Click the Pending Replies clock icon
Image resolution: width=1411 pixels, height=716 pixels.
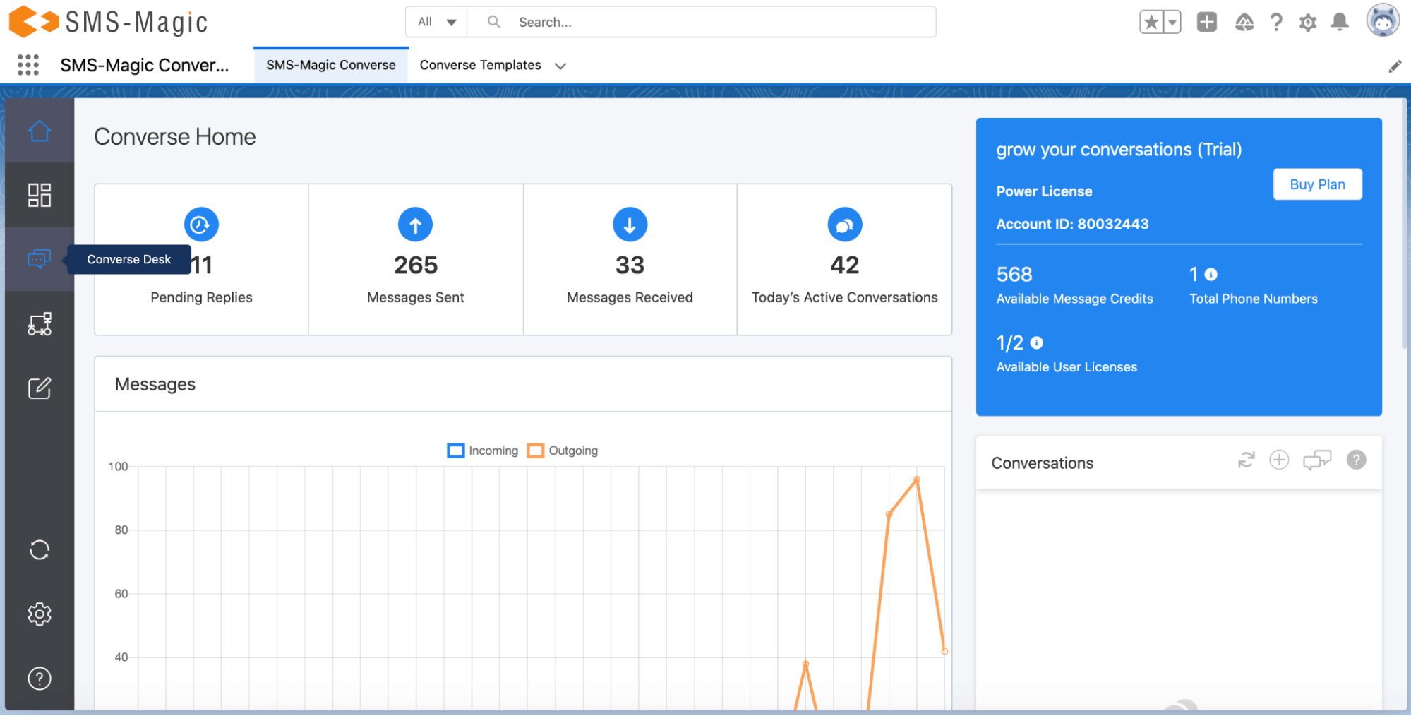click(201, 225)
